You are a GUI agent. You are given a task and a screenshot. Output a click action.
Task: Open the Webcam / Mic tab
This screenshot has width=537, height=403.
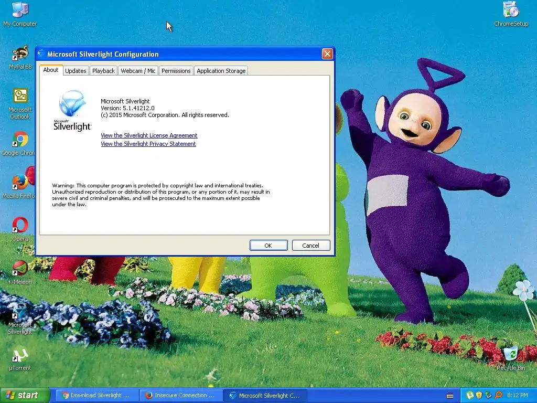(x=138, y=71)
